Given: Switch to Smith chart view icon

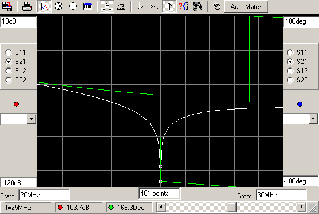Looking at the screenshot, I should click(59, 6).
